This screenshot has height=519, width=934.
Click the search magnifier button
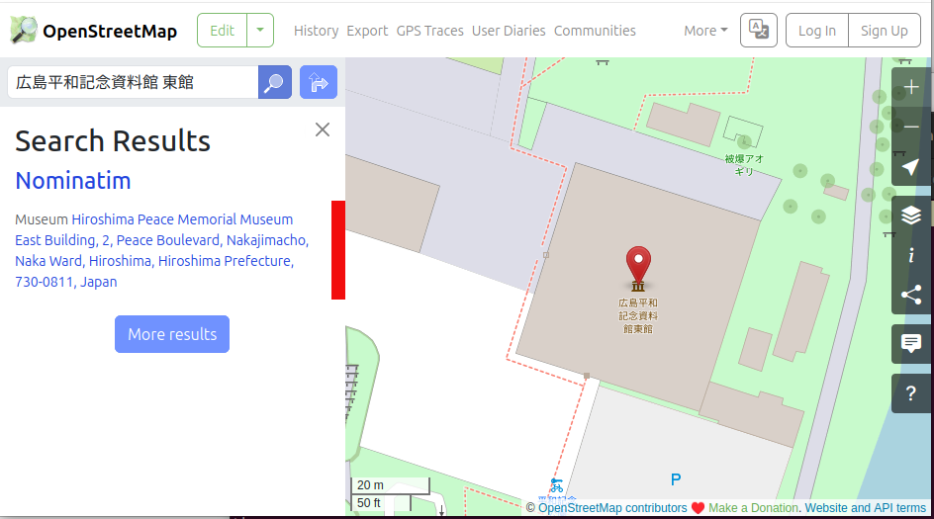click(x=275, y=82)
